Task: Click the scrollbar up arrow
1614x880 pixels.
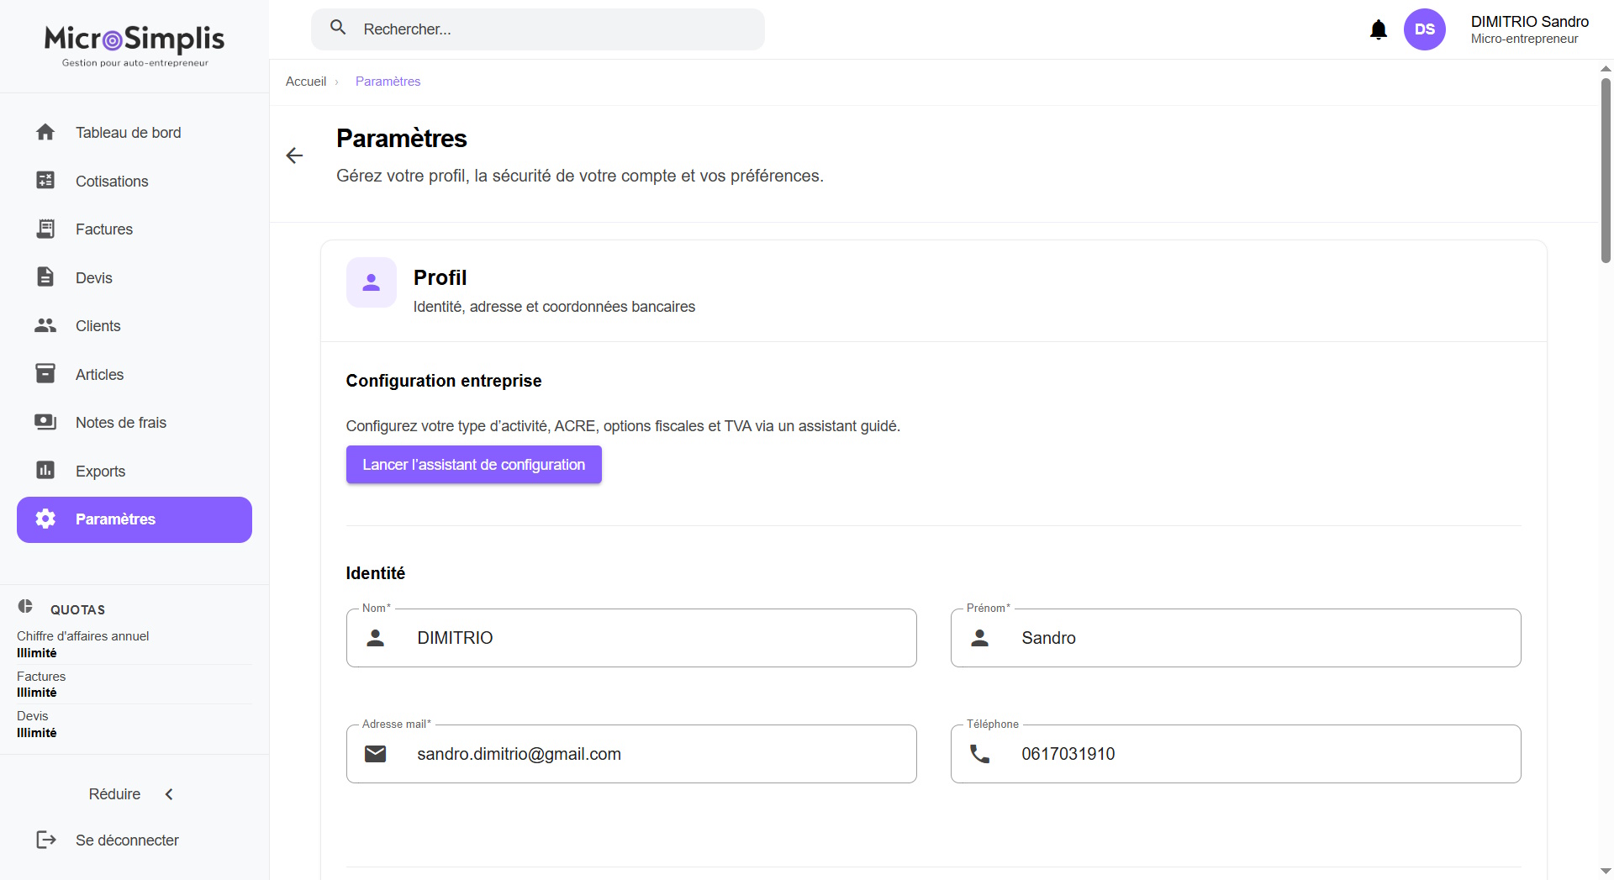Action: 1606,69
